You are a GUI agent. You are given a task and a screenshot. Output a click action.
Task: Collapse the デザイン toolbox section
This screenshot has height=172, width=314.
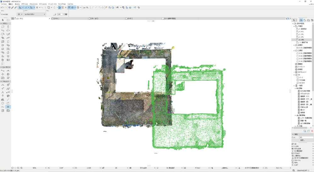click(5, 23)
